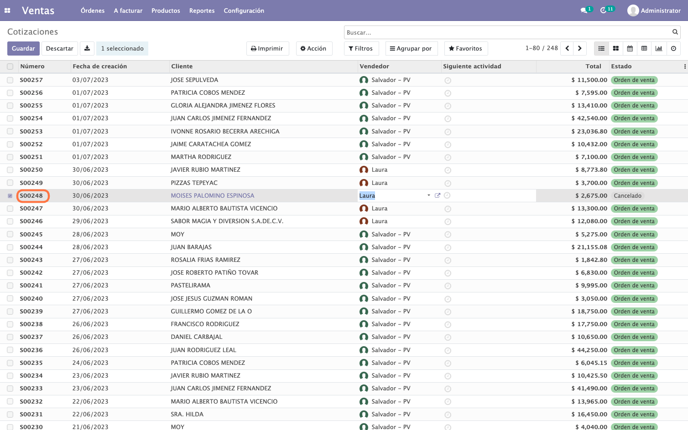Switch to kanban view icon
Screen dimensions: 688x430
click(615, 48)
